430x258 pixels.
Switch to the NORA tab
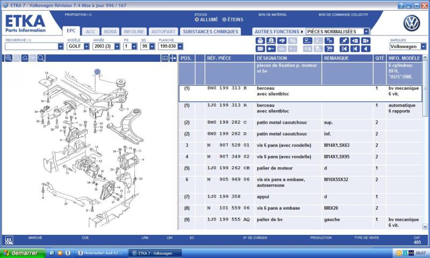coord(110,32)
